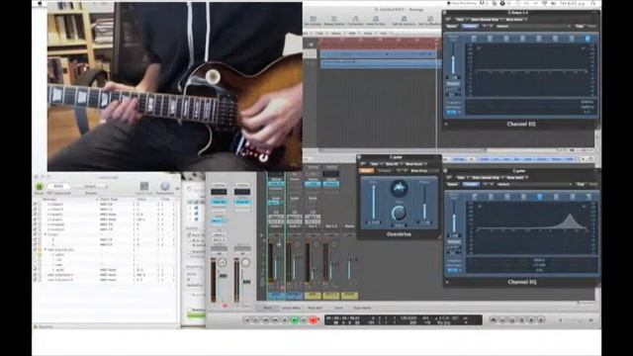
Task: Click the Channel EQ insert slot in the inspector's left channel strip
Action: [x=220, y=202]
